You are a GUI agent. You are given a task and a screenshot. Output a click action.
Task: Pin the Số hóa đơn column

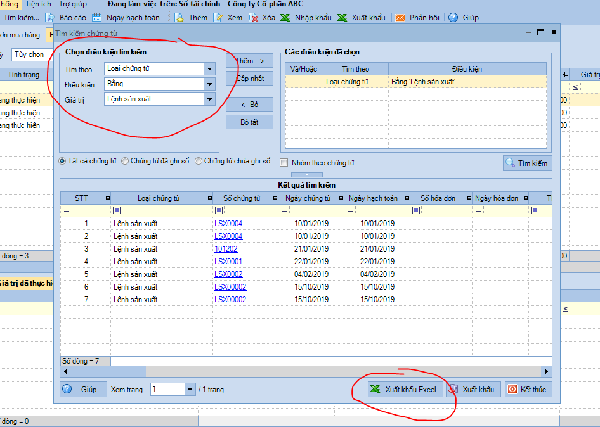468,198
